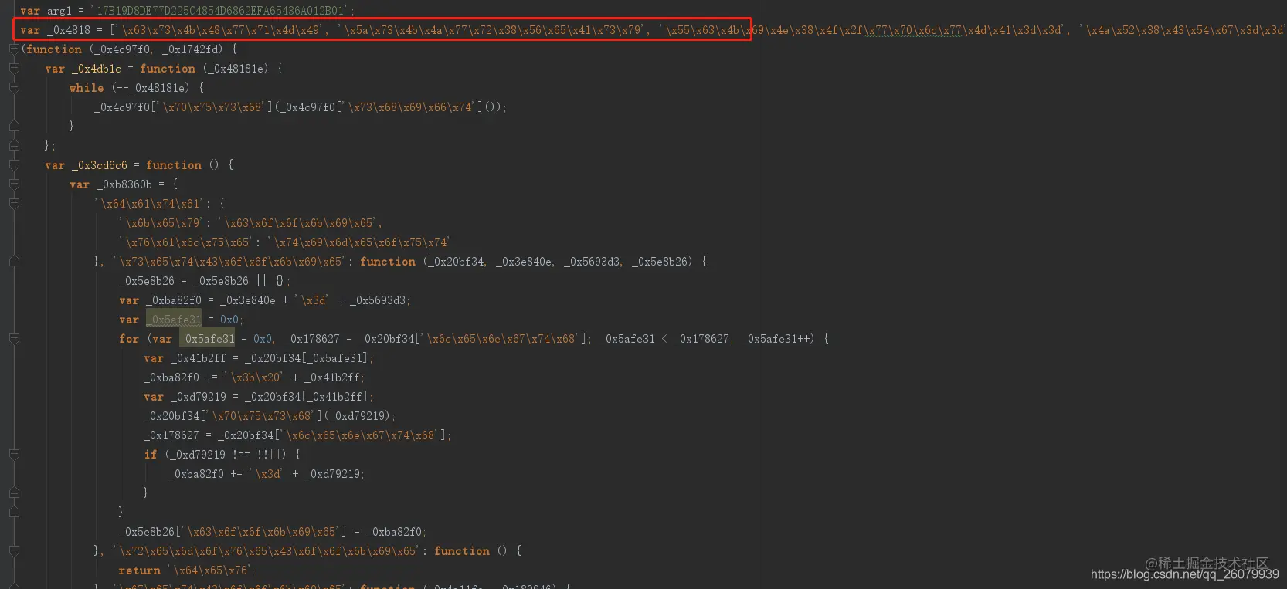The image size is (1287, 589).
Task: Click the _0xb8360b variable name
Action: point(124,184)
